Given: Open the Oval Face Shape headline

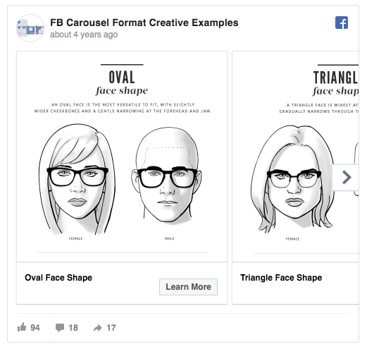Looking at the screenshot, I should 58,278.
